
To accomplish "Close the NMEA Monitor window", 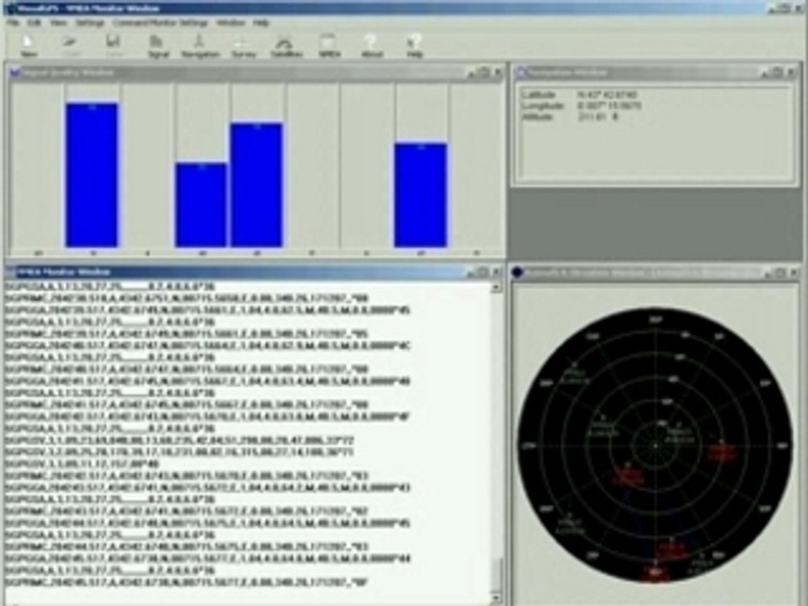I will click(x=497, y=272).
